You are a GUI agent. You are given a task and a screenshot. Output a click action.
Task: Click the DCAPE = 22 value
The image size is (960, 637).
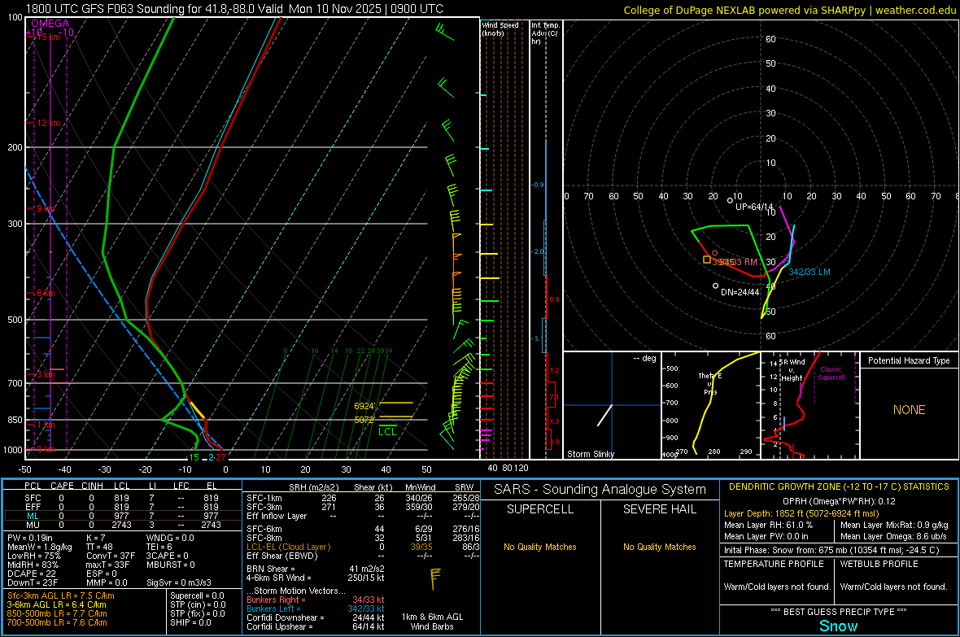(x=31, y=574)
